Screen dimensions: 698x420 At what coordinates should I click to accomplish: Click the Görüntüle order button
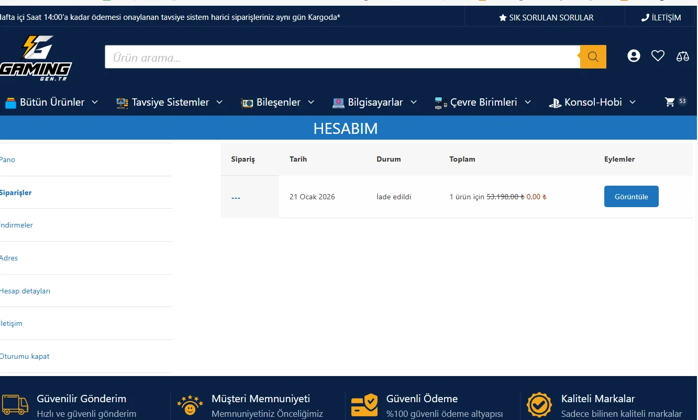(x=631, y=197)
